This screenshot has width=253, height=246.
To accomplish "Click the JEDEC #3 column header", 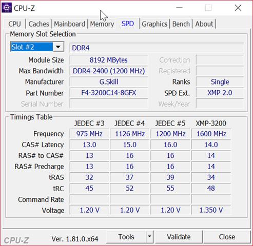I will 89,123.
